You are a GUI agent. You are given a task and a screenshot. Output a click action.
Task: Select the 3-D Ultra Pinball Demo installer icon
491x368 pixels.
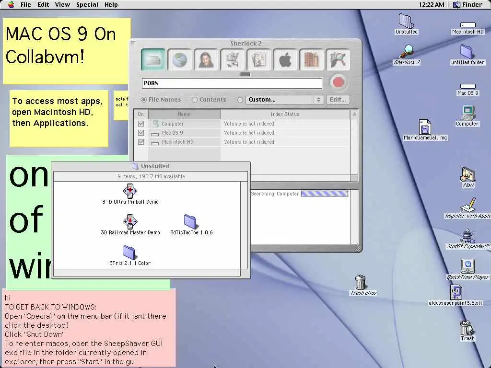click(x=130, y=191)
